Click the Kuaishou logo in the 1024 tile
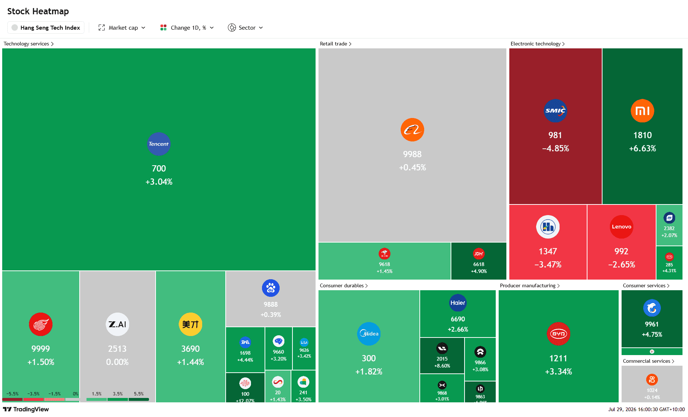688x417 pixels. coord(652,380)
